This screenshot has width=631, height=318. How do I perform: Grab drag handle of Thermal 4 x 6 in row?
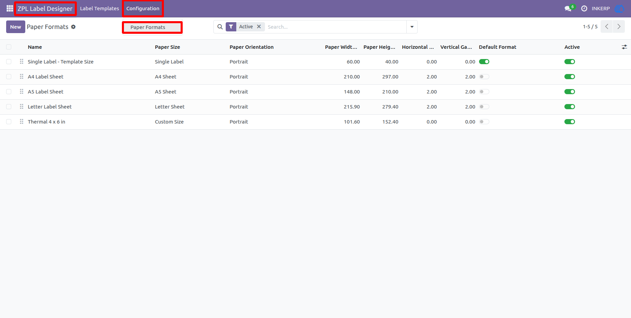[x=22, y=121]
